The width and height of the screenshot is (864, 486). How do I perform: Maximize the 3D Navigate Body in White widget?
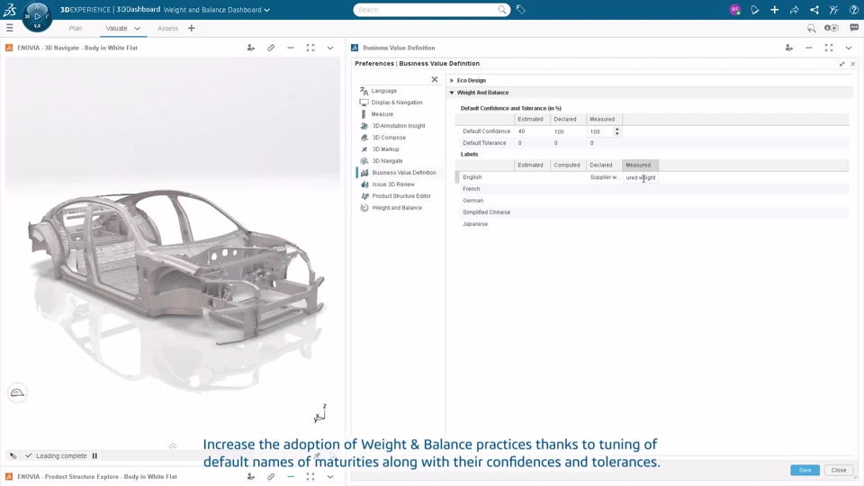(310, 48)
